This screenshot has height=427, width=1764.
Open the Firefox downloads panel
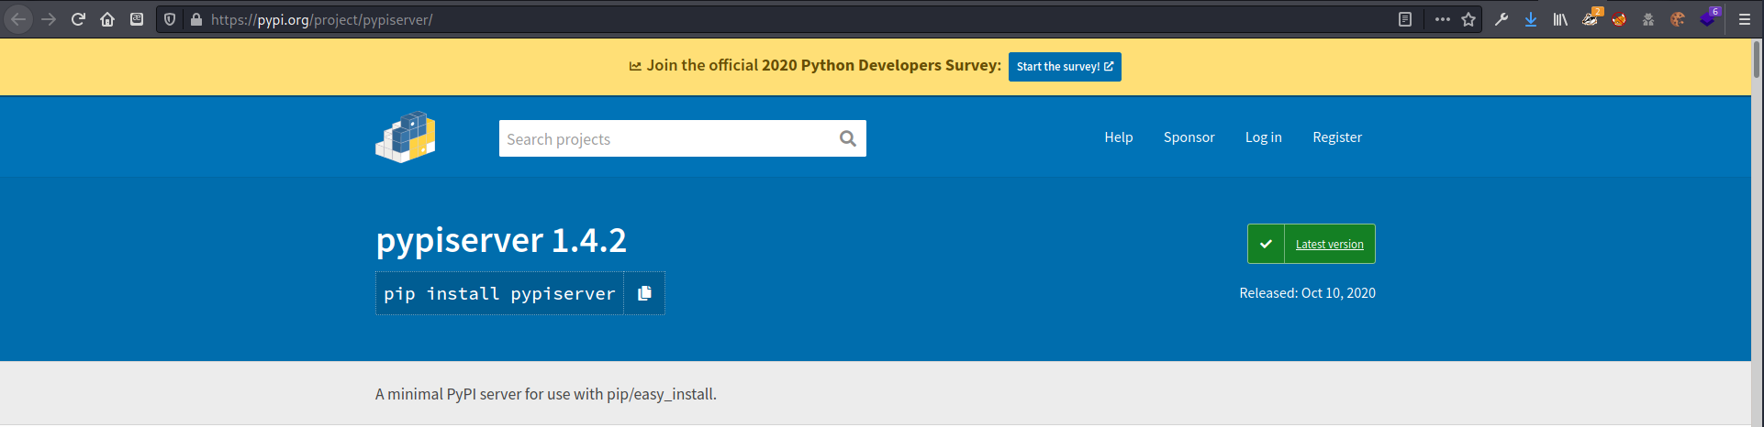tap(1531, 19)
